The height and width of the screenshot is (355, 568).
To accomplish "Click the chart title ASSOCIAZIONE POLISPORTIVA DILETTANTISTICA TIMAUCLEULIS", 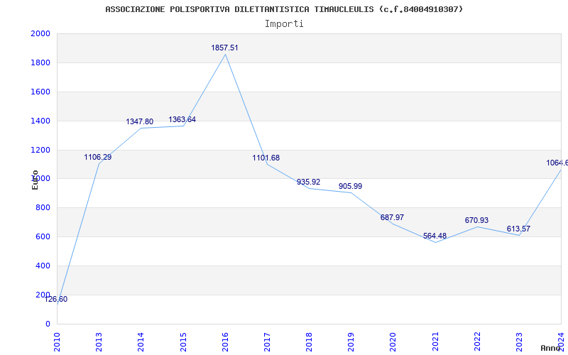I will (284, 9).
